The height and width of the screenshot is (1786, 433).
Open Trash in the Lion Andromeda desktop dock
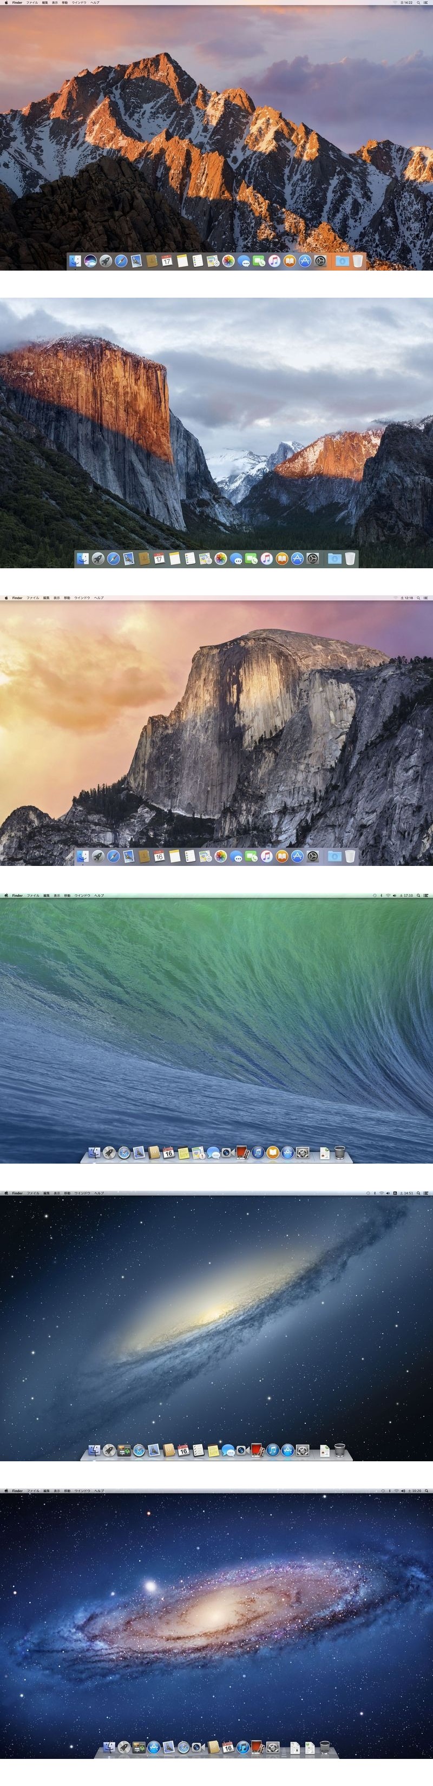coord(325,1748)
